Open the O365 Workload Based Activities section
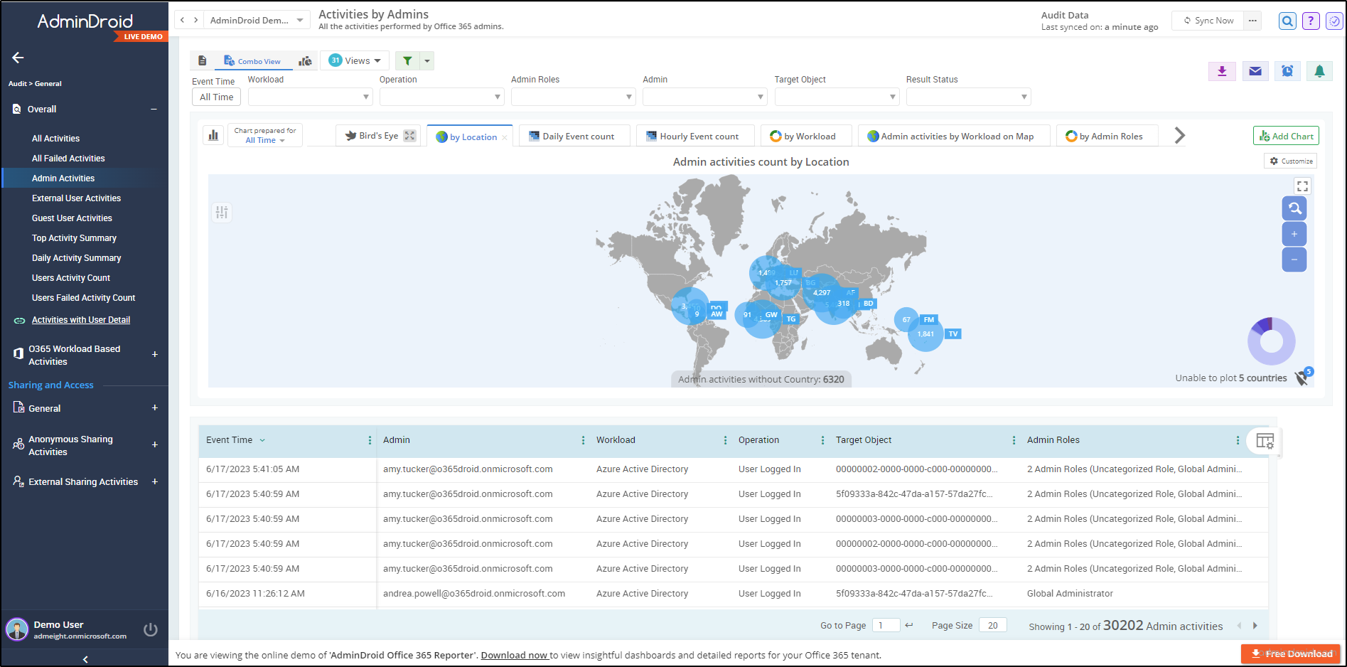 (73, 355)
